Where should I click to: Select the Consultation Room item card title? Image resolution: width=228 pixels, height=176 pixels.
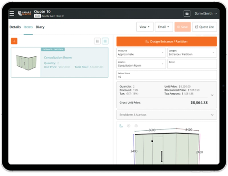(x=58, y=58)
